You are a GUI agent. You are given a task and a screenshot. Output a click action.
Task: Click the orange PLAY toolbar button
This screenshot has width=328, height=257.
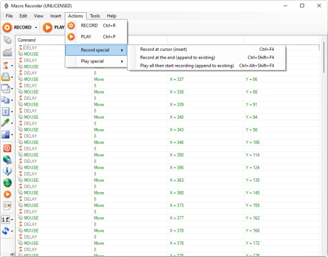coord(54,28)
